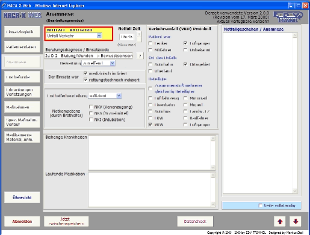Screen dimensions: 310x235
Task: Uncheck Fußgänger under Patient war
Action: (185, 43)
